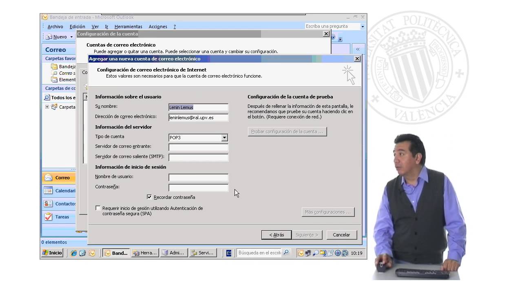The width and height of the screenshot is (522, 294).
Task: Click the Servidor de correo saliente field
Action: coord(198,157)
